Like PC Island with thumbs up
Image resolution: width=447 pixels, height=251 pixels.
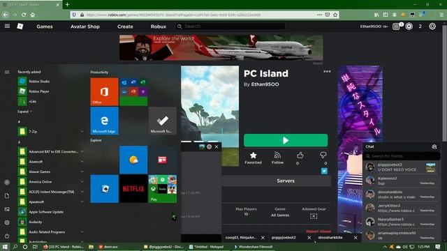tap(300, 155)
